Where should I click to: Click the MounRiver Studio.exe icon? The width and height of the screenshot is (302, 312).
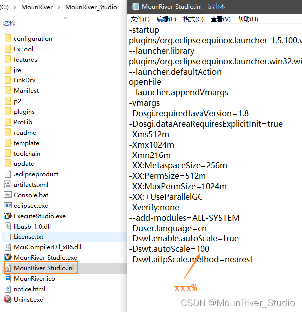[8, 257]
